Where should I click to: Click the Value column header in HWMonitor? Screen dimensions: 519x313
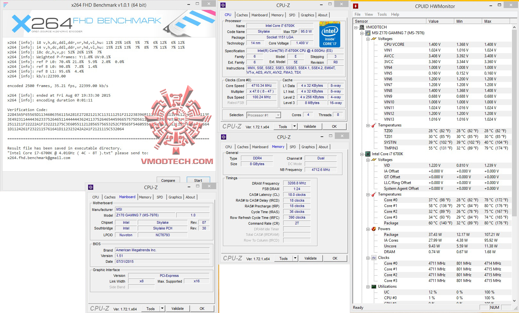440,21
